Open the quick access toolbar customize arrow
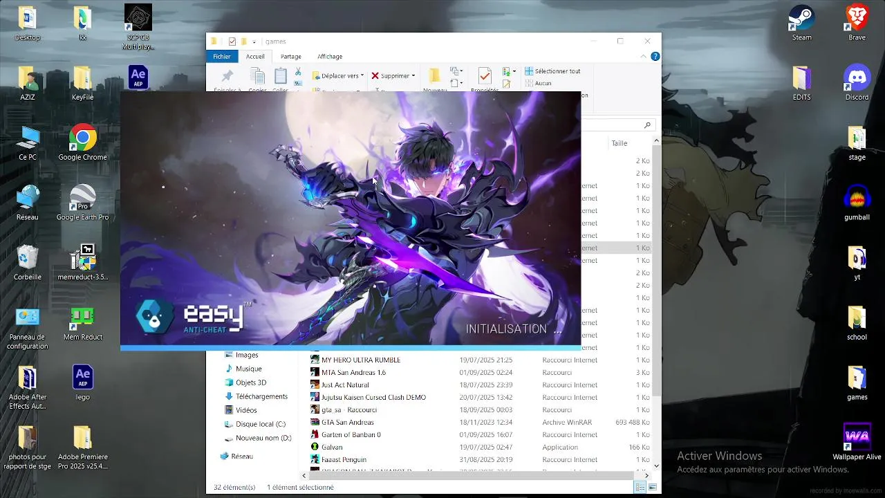 254,41
